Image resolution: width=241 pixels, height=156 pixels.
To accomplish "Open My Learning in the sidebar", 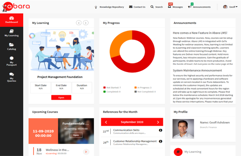I will click(11, 33).
